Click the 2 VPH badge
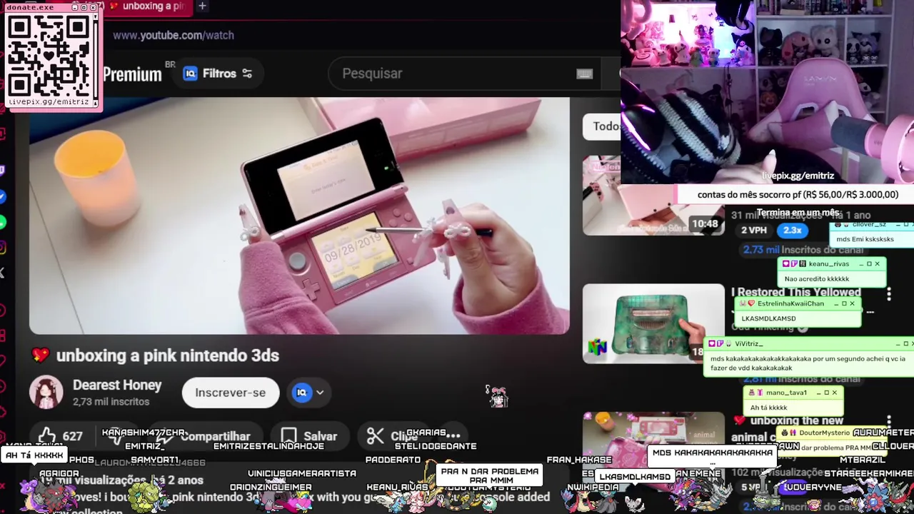Viewport: 914px width, 514px height. click(x=754, y=230)
